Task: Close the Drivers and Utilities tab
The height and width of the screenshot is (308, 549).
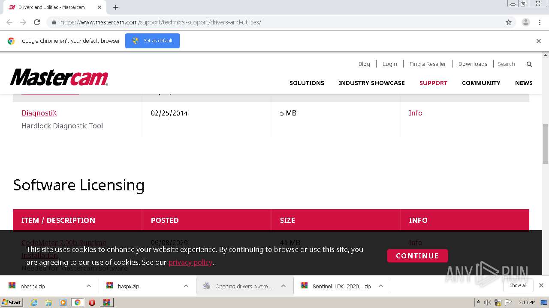Action: pos(100,7)
